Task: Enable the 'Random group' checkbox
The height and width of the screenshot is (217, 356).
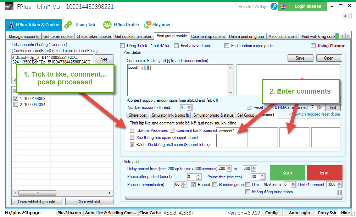Action: [215, 184]
